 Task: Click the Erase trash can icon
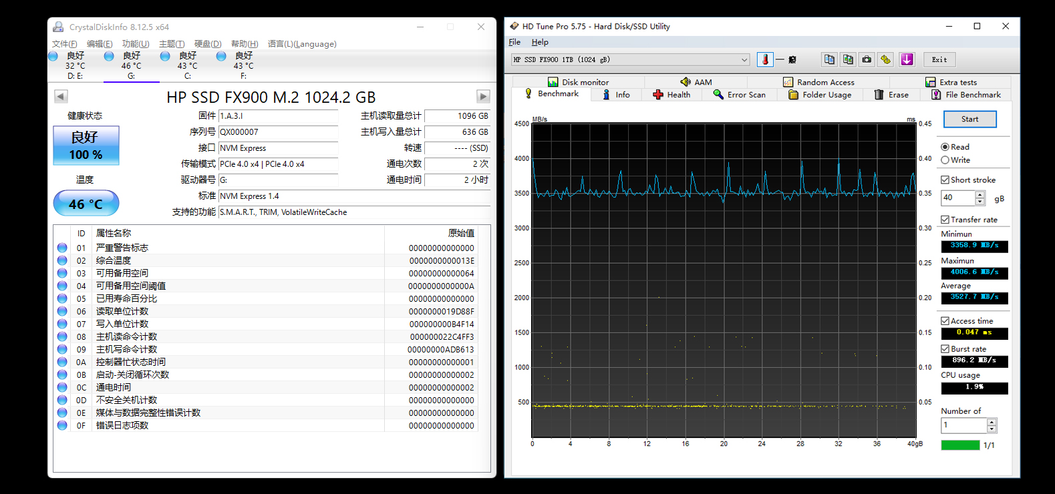[879, 95]
